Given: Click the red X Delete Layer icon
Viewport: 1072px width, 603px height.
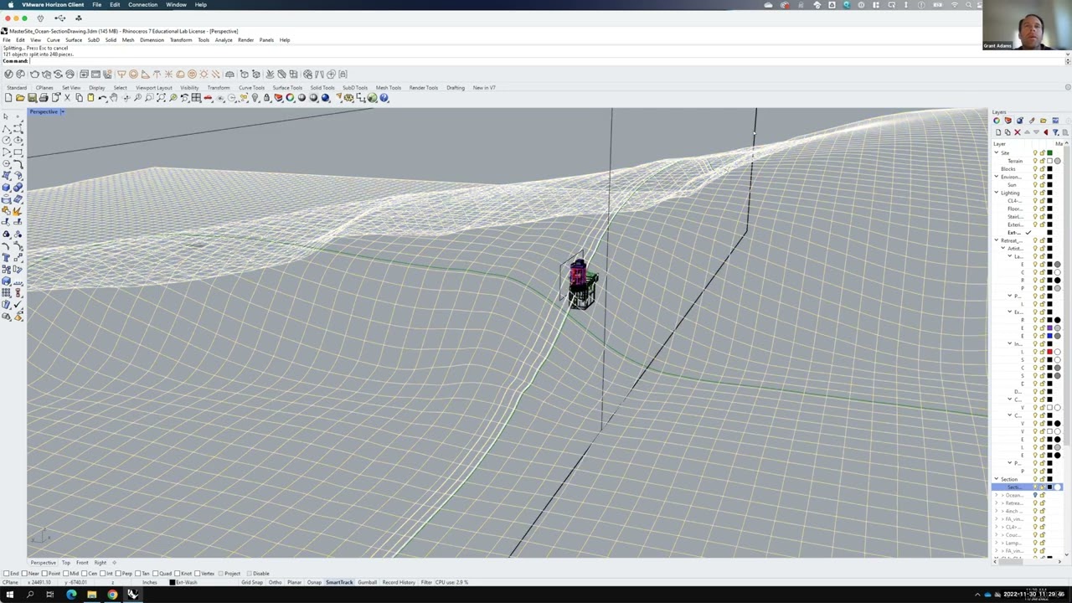Looking at the screenshot, I should 1018,132.
